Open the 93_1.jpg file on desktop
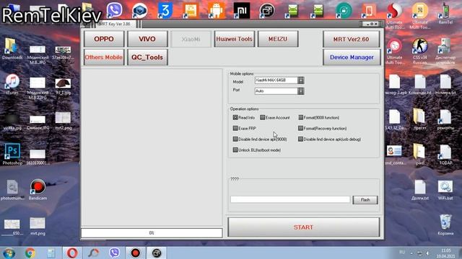 (x=63, y=86)
